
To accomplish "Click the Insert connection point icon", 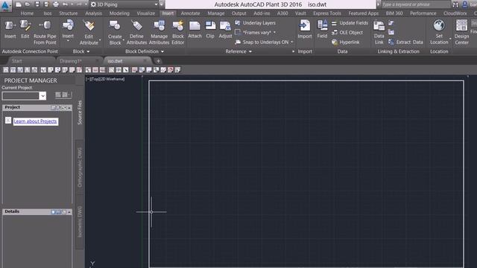I will tap(10, 25).
